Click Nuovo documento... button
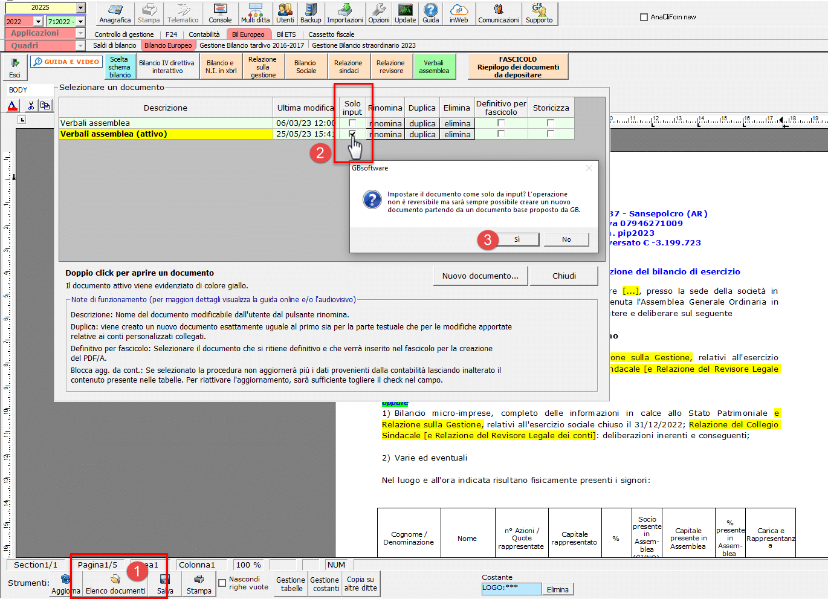This screenshot has height=599, width=828. 480,276
